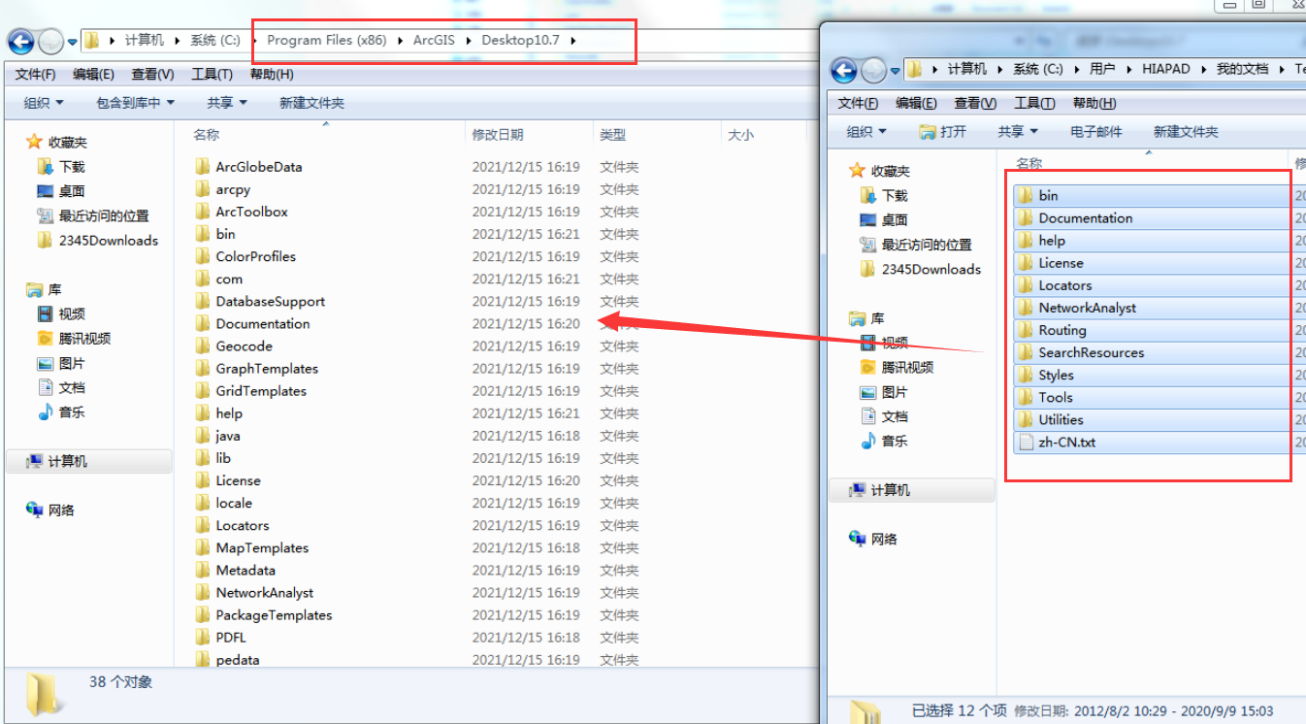1306x724 pixels.
Task: Select 图片 library in the left window
Action: click(61, 363)
